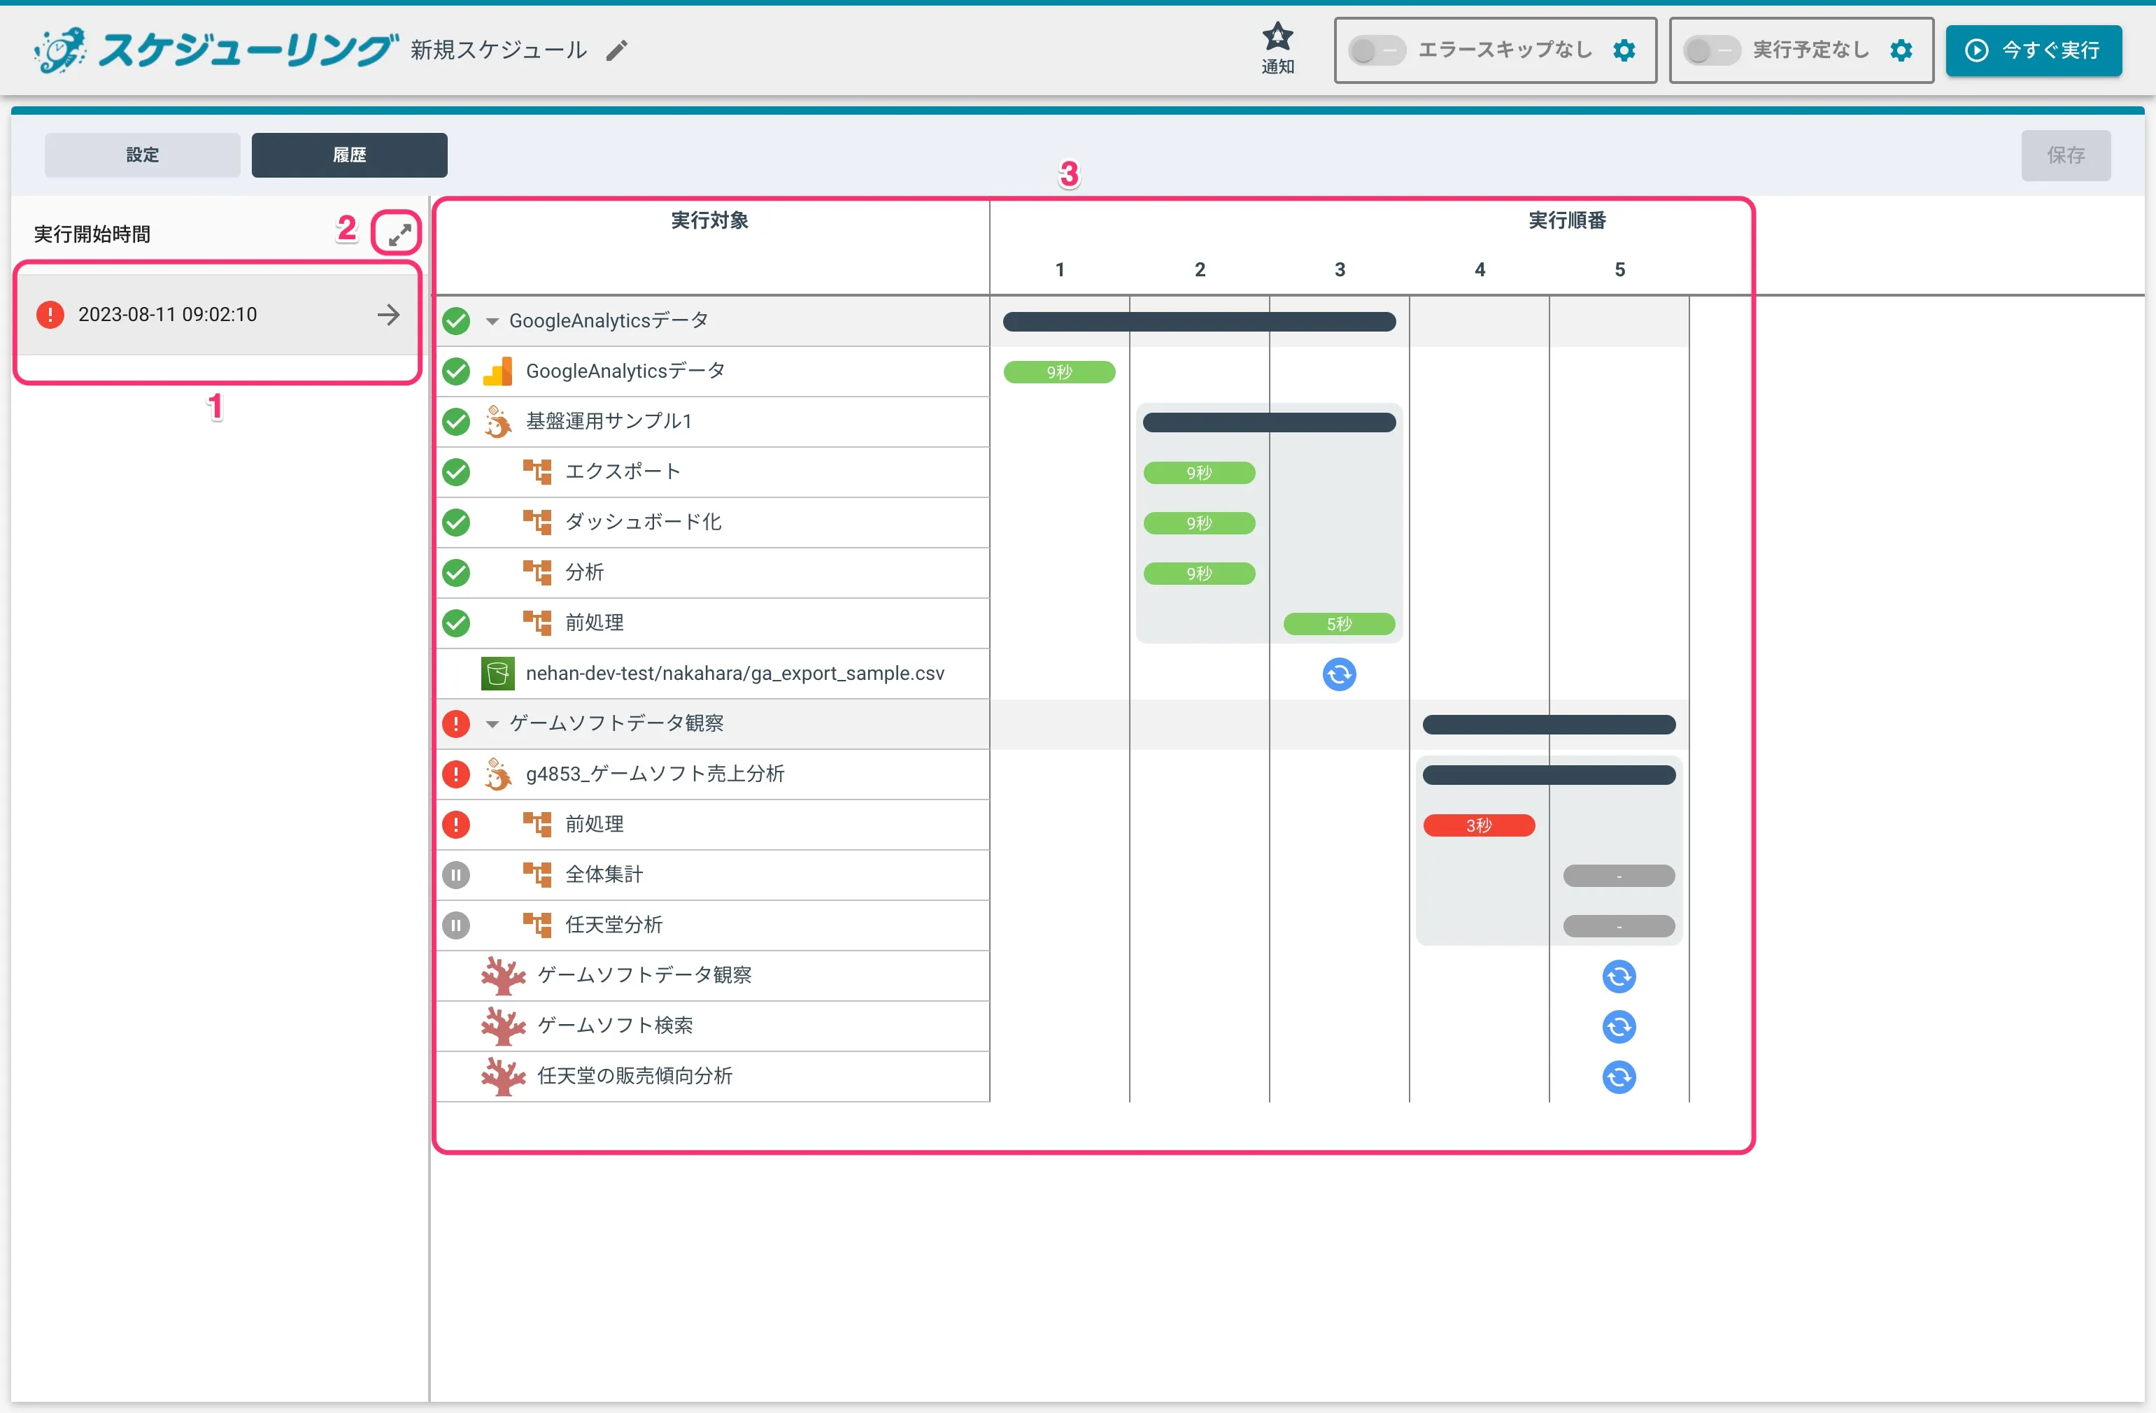Open execution schedule settings gear
The height and width of the screenshot is (1413, 2156).
click(1901, 50)
